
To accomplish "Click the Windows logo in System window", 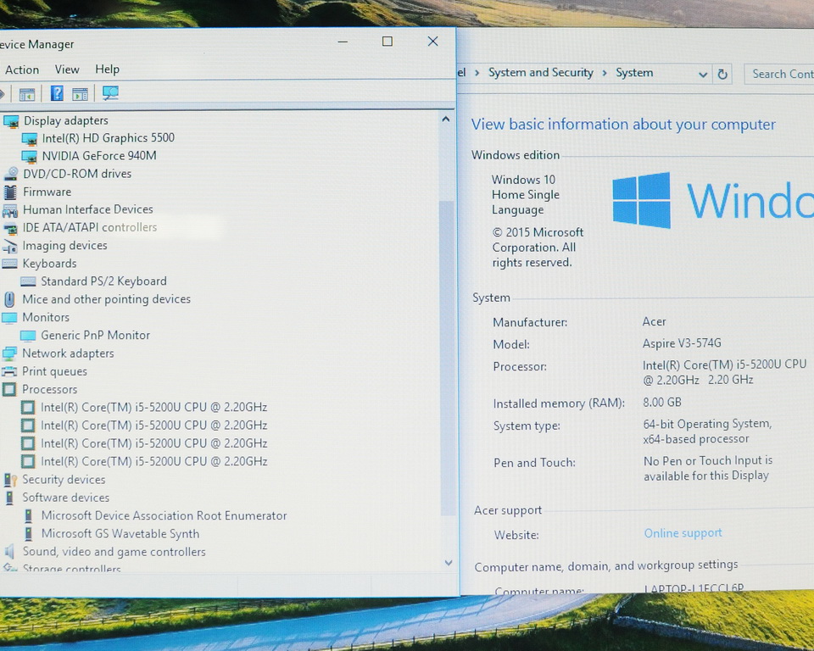I will tap(642, 200).
